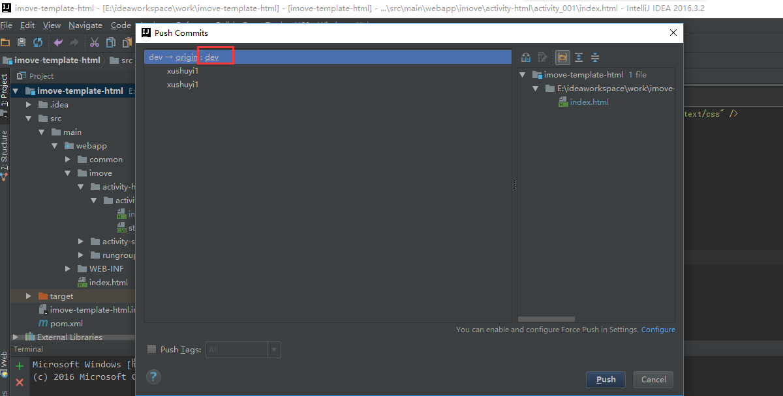This screenshot has height=396, width=783.
Task: Click the green plus New Terminal Session icon
Action: (x=20, y=366)
